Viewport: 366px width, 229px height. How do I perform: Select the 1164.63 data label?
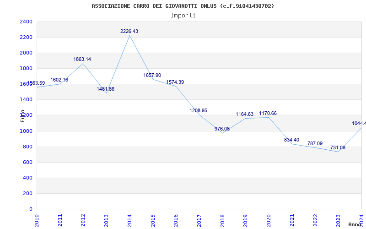245,114
